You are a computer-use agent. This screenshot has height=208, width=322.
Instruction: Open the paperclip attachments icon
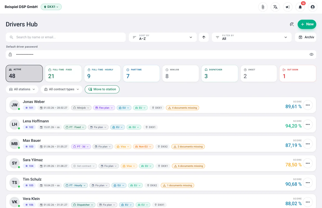pos(263,7)
